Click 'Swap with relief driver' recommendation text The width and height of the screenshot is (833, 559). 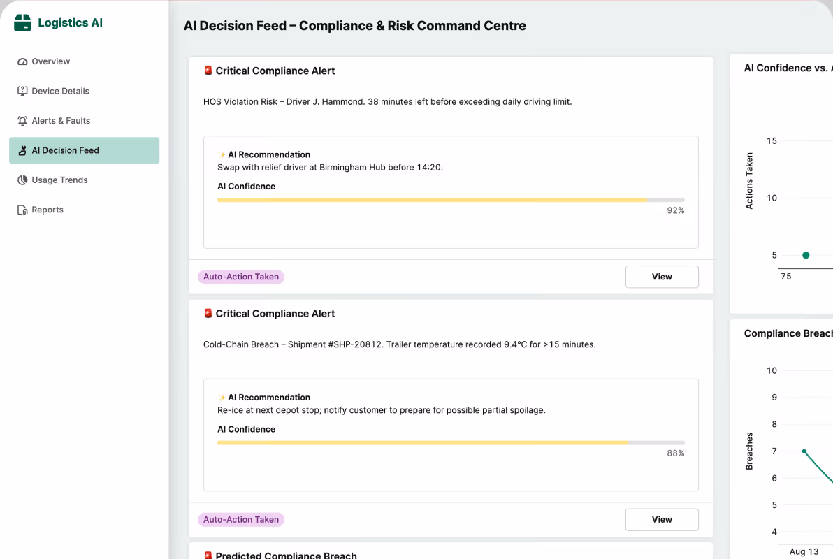tap(330, 168)
